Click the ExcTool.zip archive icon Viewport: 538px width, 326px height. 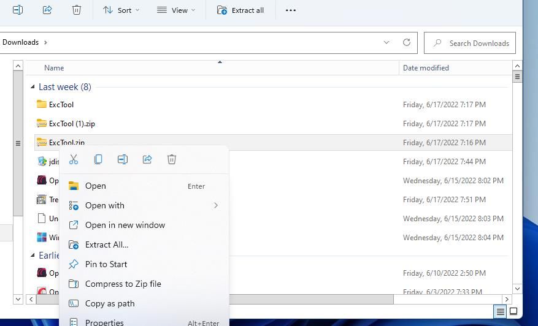42,142
